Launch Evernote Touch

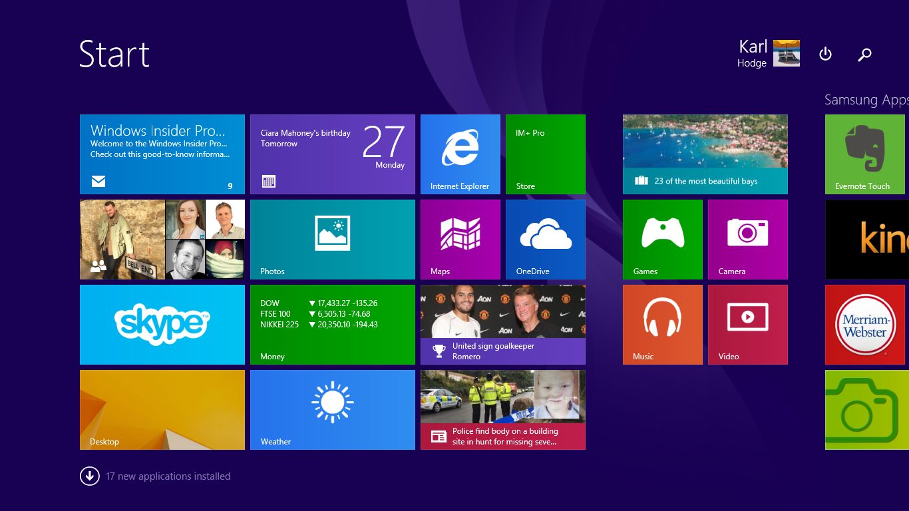coord(864,154)
